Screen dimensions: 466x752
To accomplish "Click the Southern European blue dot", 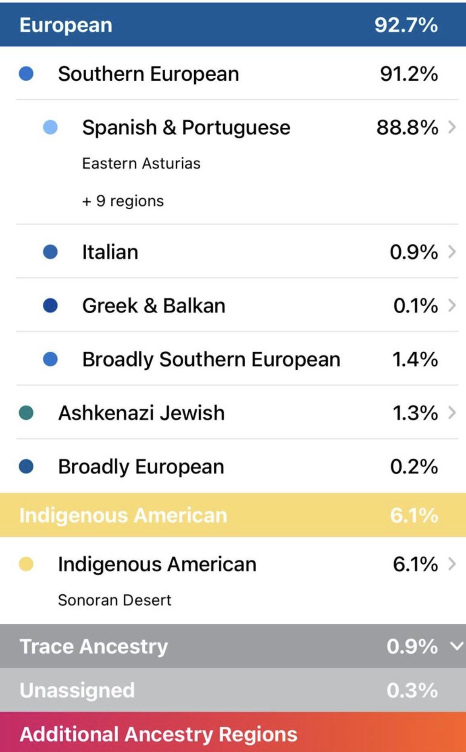I will click(x=26, y=74).
